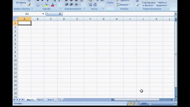Switch to Page Break Preview view

tap(137, 103)
